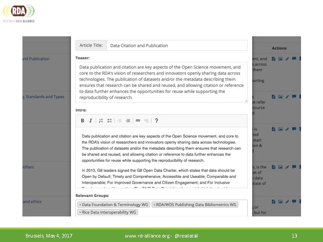Click the www.rd-alliance.org footer text

[x=147, y=236]
